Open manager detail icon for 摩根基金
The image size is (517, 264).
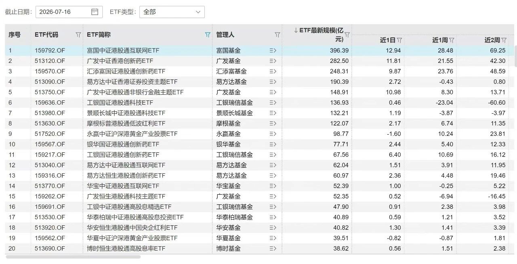(273, 123)
